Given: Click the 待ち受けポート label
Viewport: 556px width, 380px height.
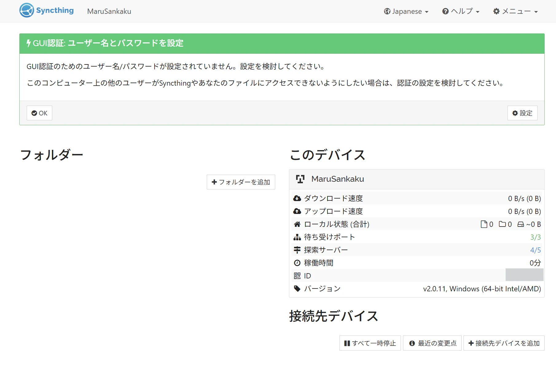Looking at the screenshot, I should tap(330, 237).
